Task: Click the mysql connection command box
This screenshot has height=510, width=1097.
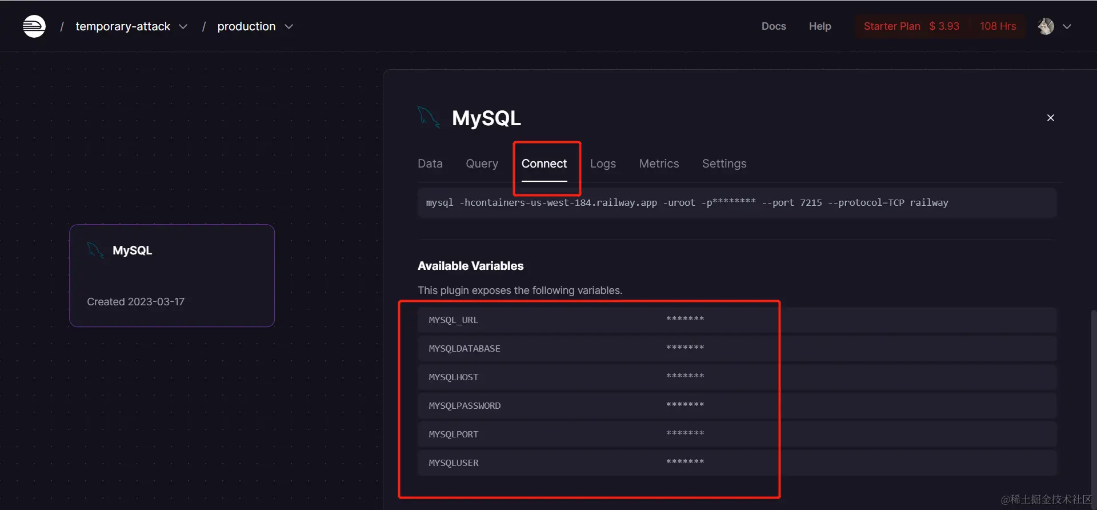Action: point(737,202)
